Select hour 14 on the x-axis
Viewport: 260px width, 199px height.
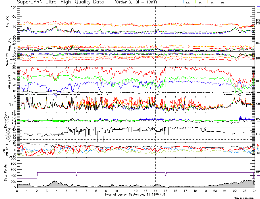pos(155,191)
